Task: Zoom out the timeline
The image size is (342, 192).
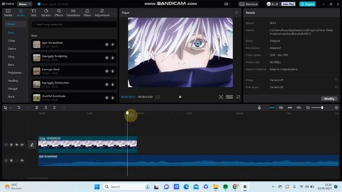Action: 308,108
